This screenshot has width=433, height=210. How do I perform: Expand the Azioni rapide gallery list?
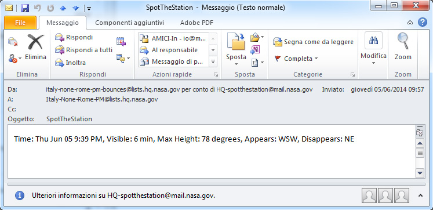coord(213,62)
